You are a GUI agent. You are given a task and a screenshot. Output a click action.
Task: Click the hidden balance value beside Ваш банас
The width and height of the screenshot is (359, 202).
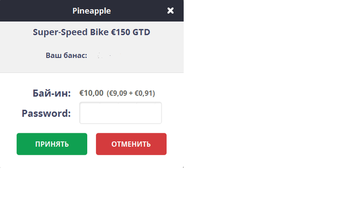(x=109, y=55)
